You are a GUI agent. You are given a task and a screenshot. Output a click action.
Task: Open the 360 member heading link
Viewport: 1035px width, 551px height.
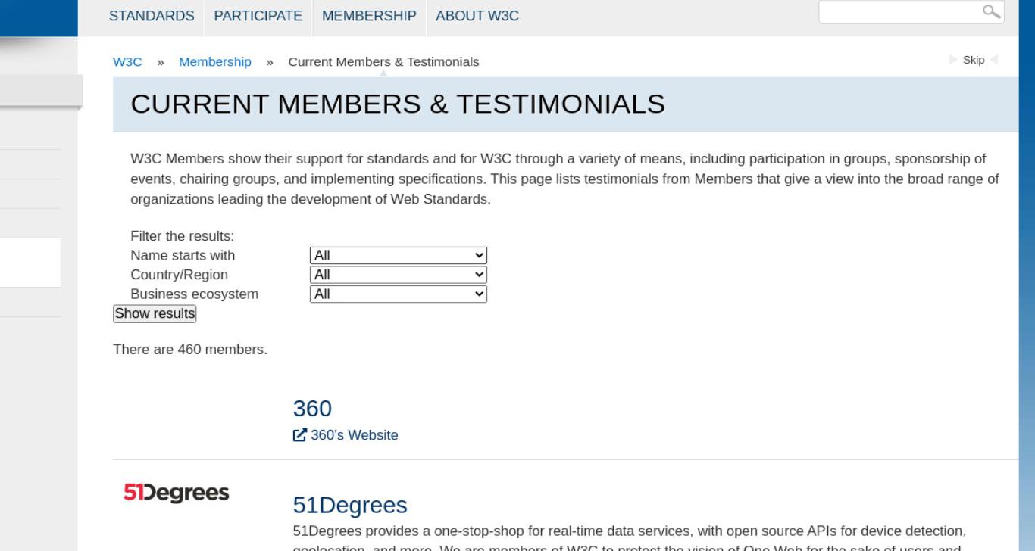(312, 409)
